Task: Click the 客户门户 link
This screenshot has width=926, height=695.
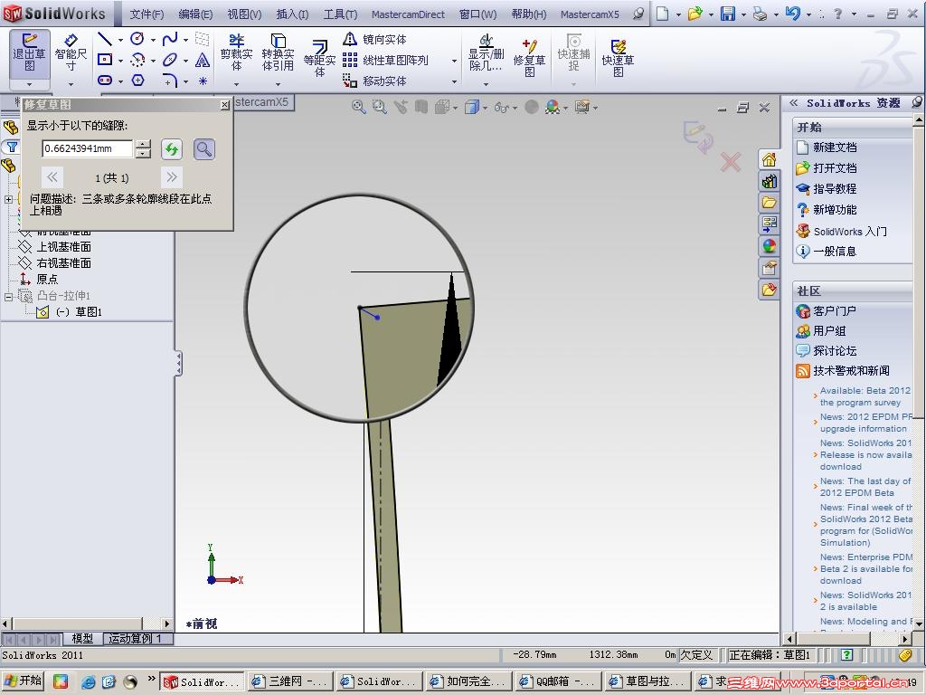Action: coord(835,311)
